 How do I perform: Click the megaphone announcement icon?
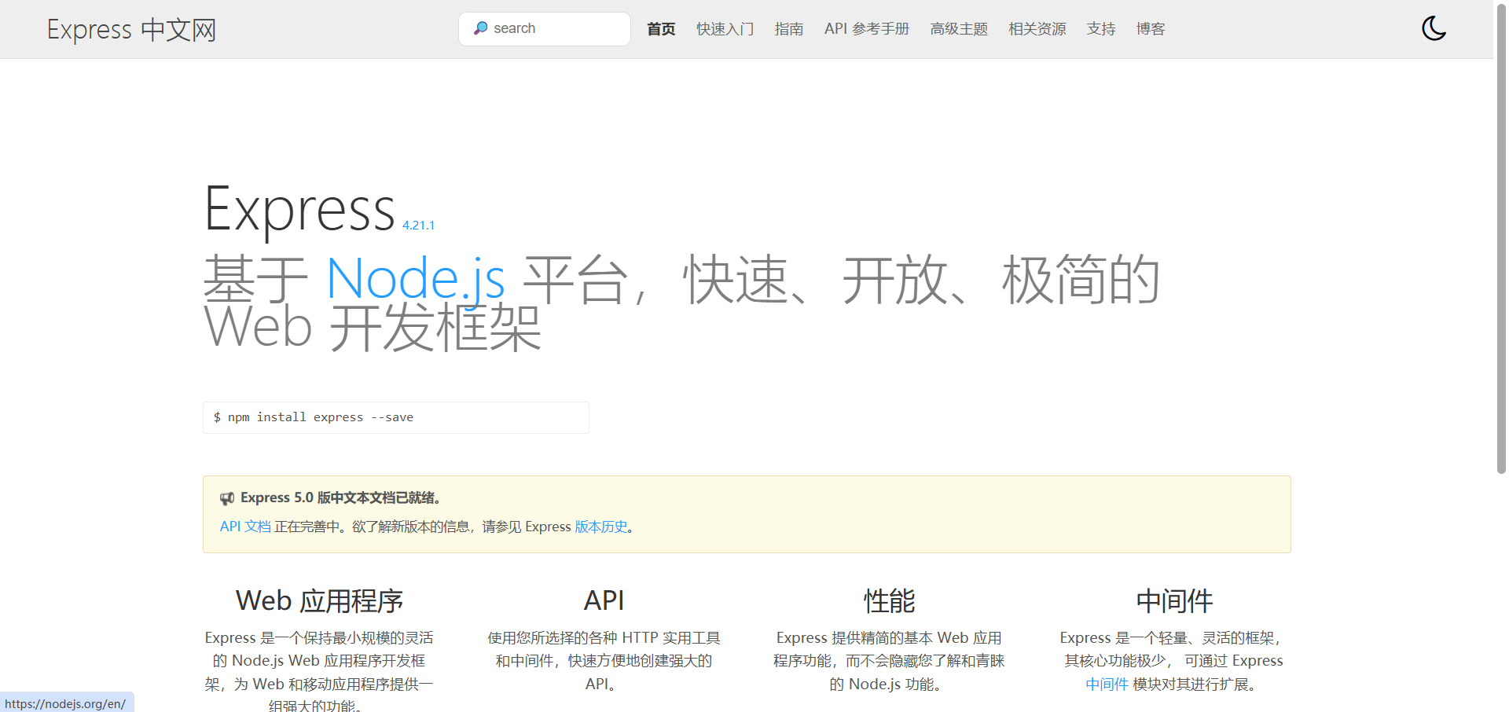pyautogui.click(x=227, y=498)
